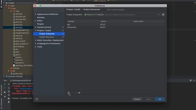Click the help question mark button

click(37, 99)
